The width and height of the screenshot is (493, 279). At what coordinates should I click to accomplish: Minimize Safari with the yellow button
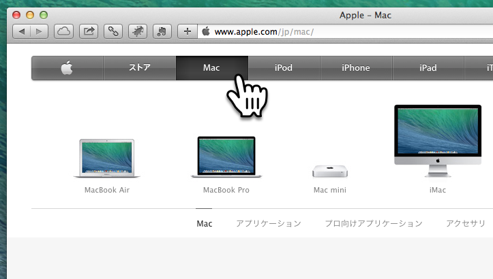30,15
